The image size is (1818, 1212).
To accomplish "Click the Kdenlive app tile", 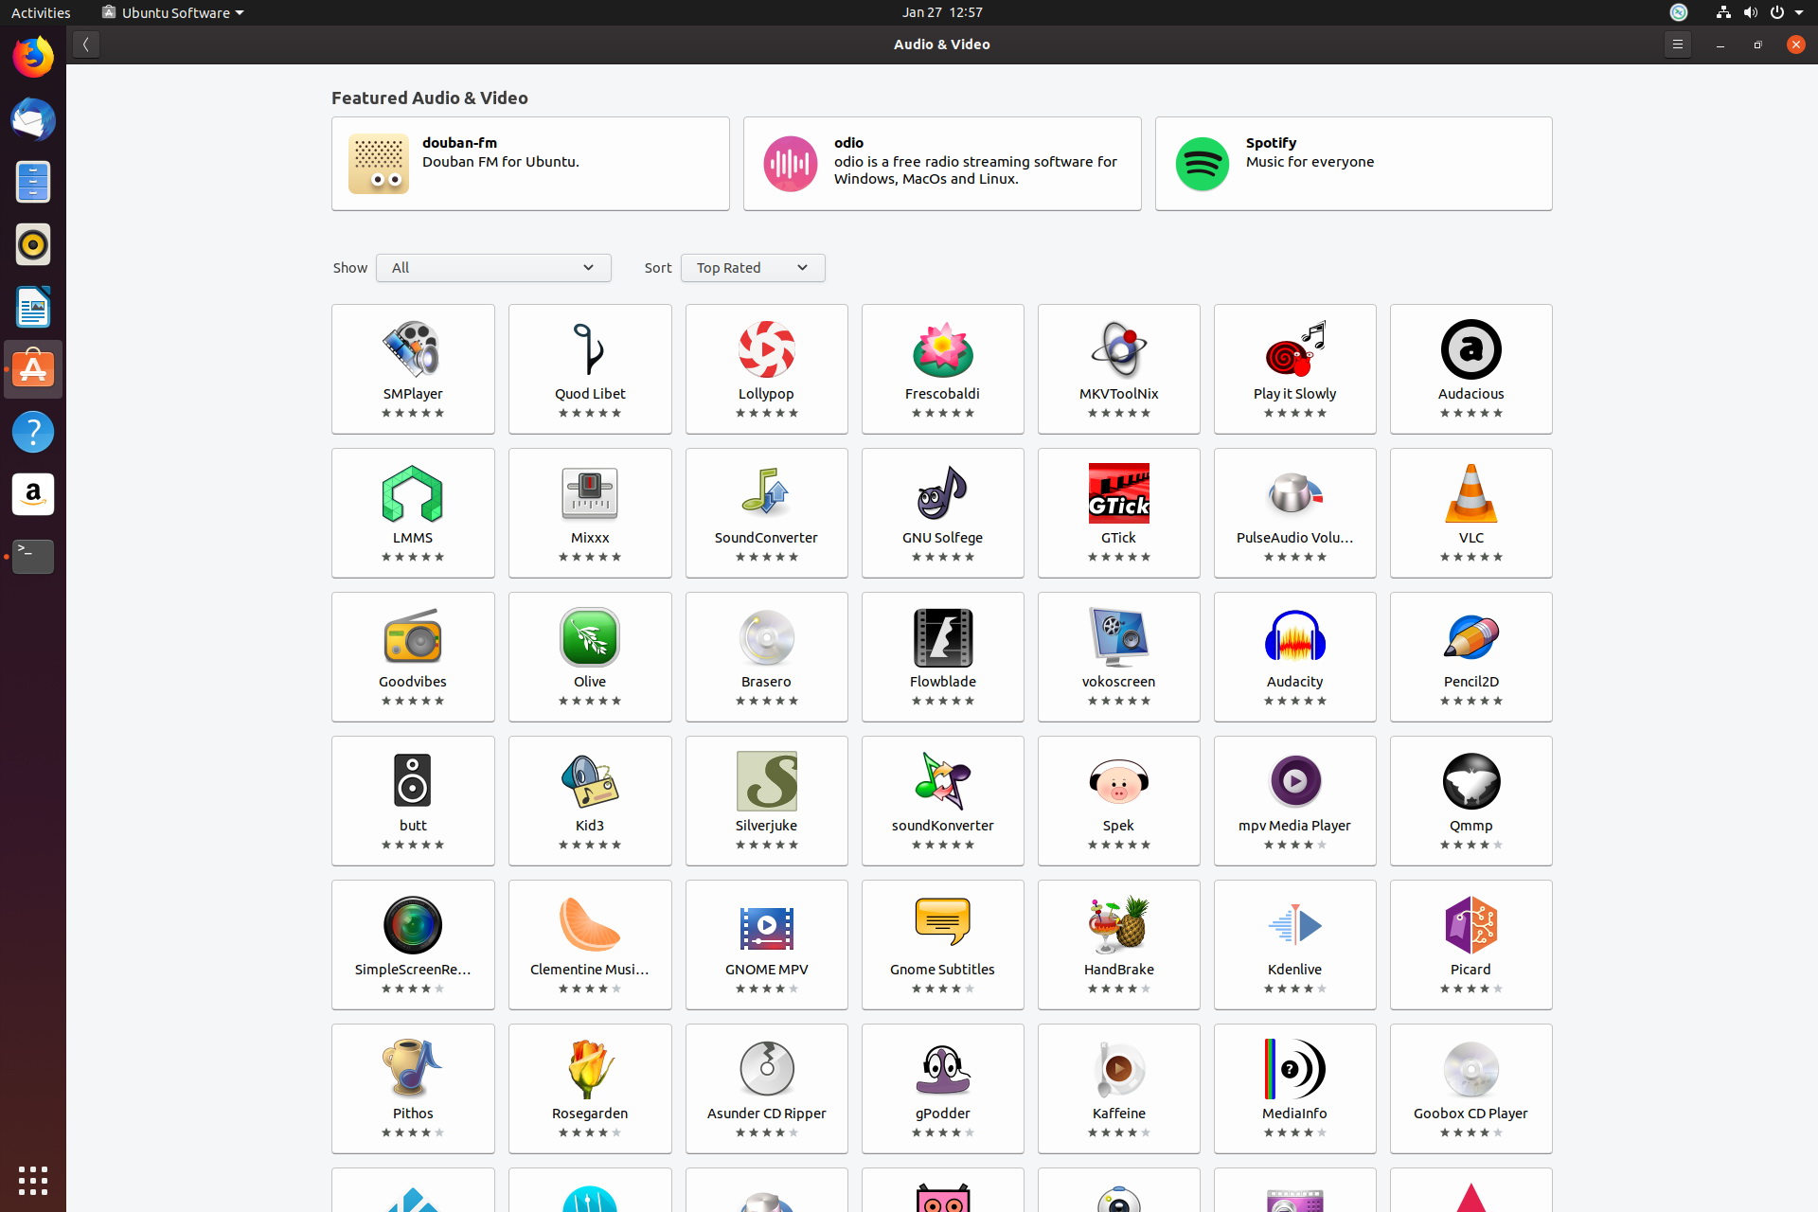I will coord(1294,944).
